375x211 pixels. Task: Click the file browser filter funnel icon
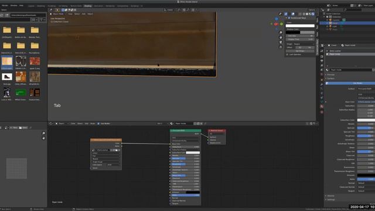point(41,20)
